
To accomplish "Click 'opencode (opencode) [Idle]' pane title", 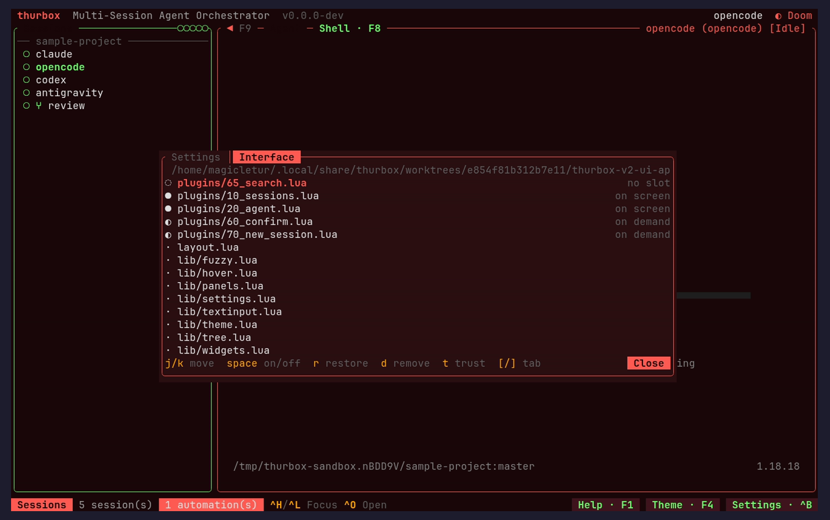I will 725,28.
